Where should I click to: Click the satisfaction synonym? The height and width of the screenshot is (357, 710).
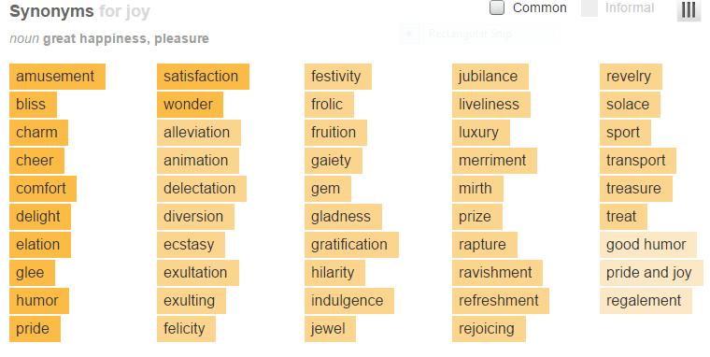click(203, 77)
